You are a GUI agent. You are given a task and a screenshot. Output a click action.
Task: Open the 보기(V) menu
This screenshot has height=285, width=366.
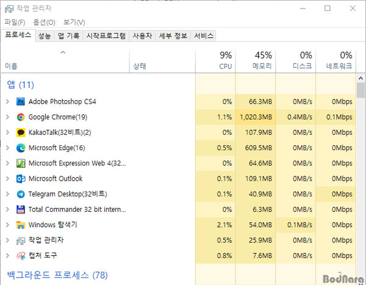[74, 23]
